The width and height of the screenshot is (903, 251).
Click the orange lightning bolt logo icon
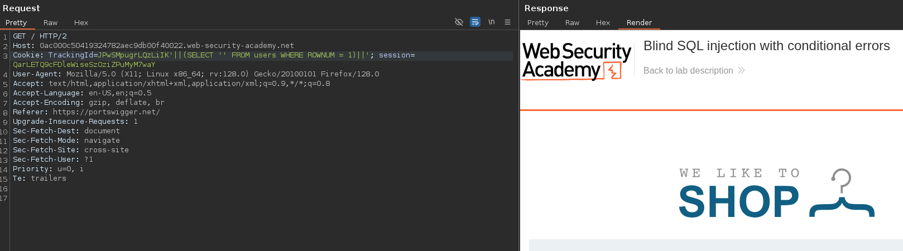pyautogui.click(x=613, y=71)
